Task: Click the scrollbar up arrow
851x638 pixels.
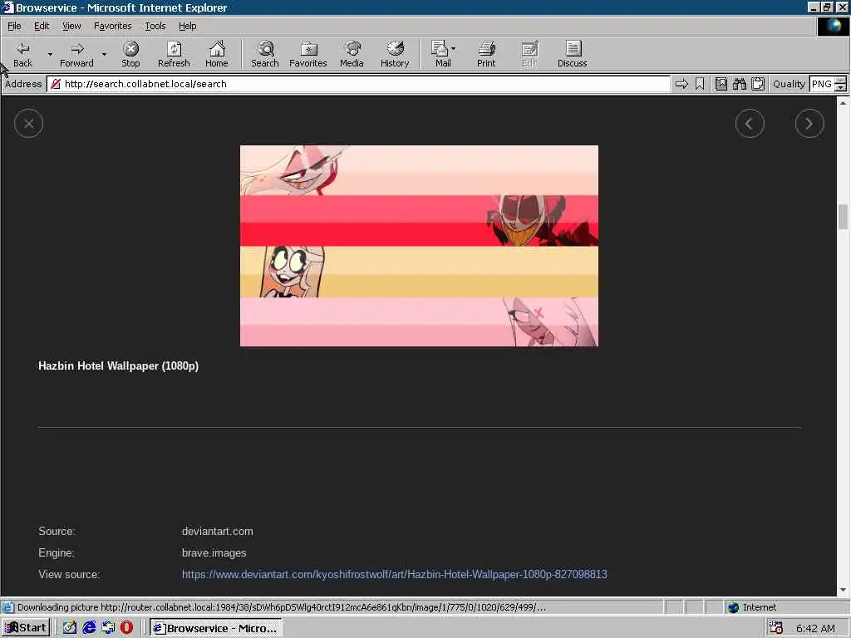Action: point(843,102)
